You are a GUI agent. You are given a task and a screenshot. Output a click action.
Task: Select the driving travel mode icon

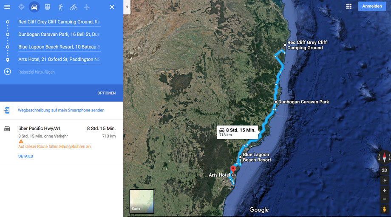34,7
